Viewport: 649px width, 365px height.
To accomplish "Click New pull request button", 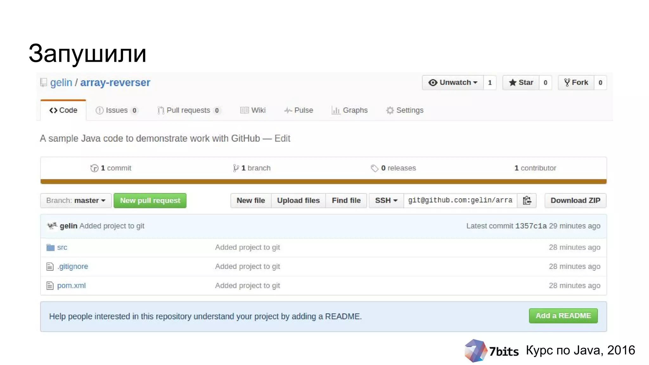I will click(x=150, y=201).
